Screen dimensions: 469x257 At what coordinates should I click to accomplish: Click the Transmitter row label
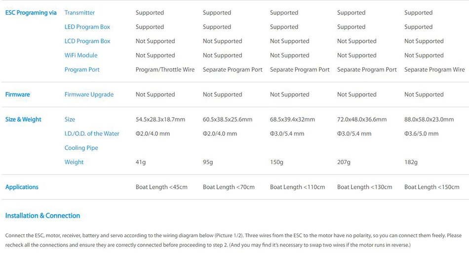79,13
